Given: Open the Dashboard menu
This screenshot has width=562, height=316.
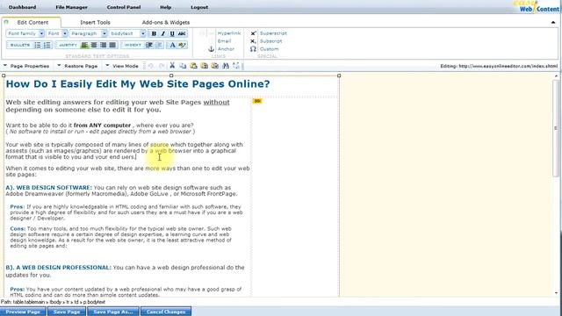Looking at the screenshot, I should pos(22,7).
